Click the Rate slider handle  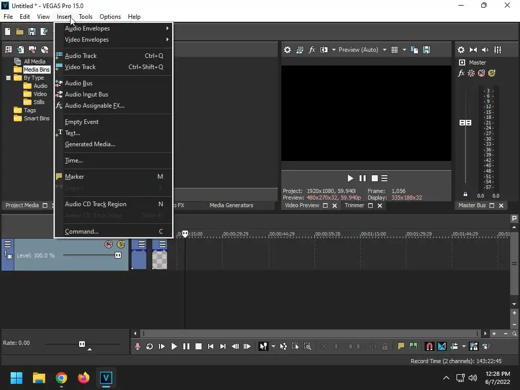[x=82, y=344]
